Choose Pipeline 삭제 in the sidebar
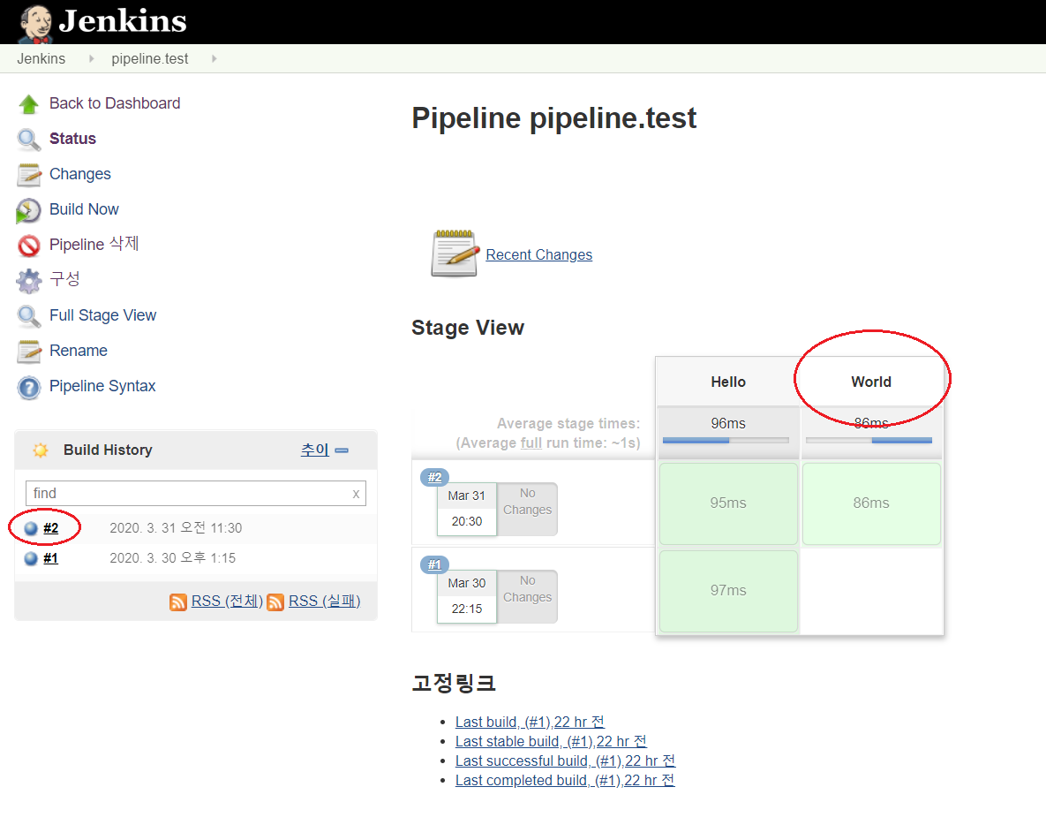The image size is (1046, 840). (x=94, y=245)
